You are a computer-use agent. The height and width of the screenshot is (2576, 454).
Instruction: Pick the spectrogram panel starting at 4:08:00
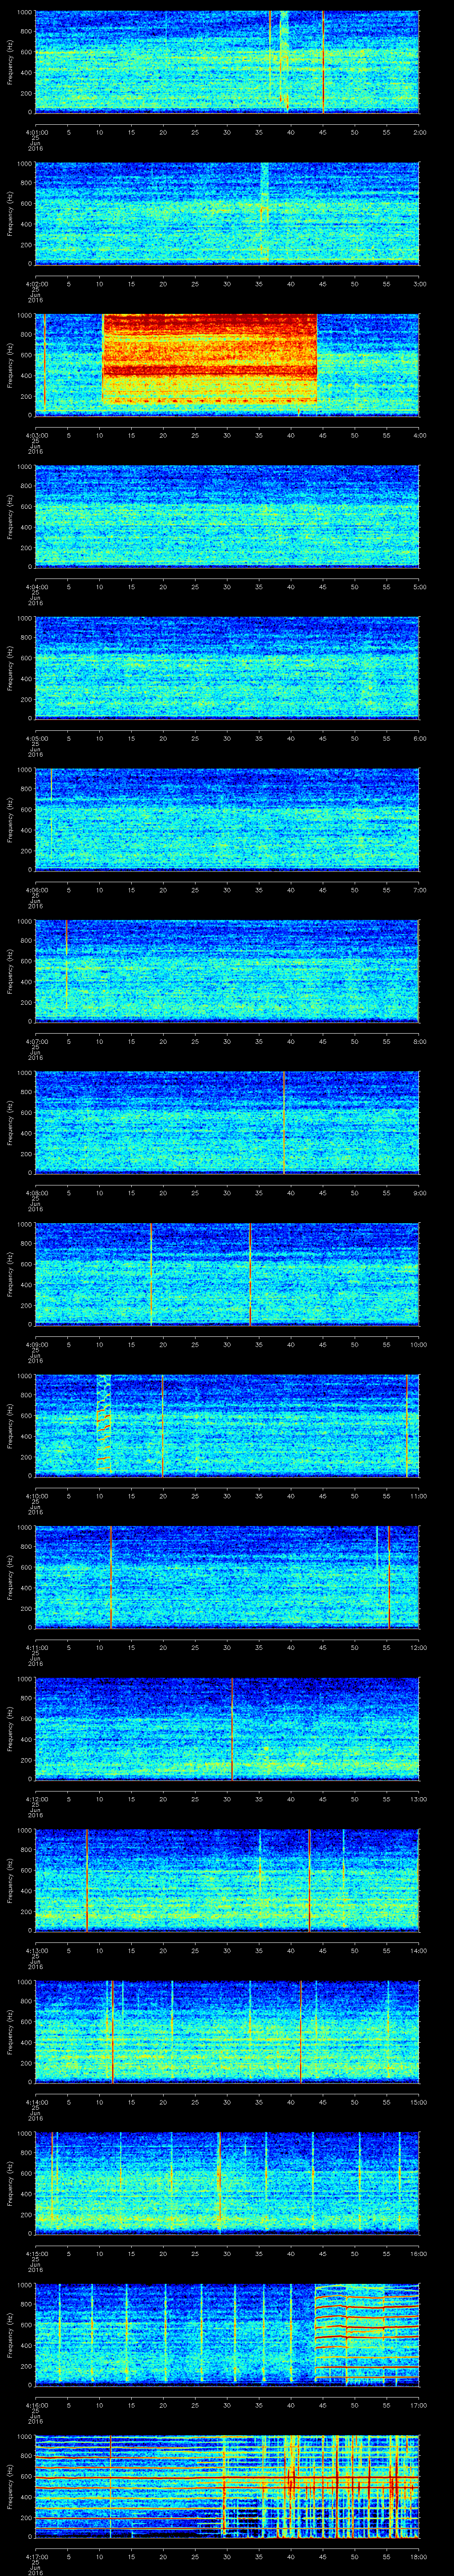(x=227, y=1122)
